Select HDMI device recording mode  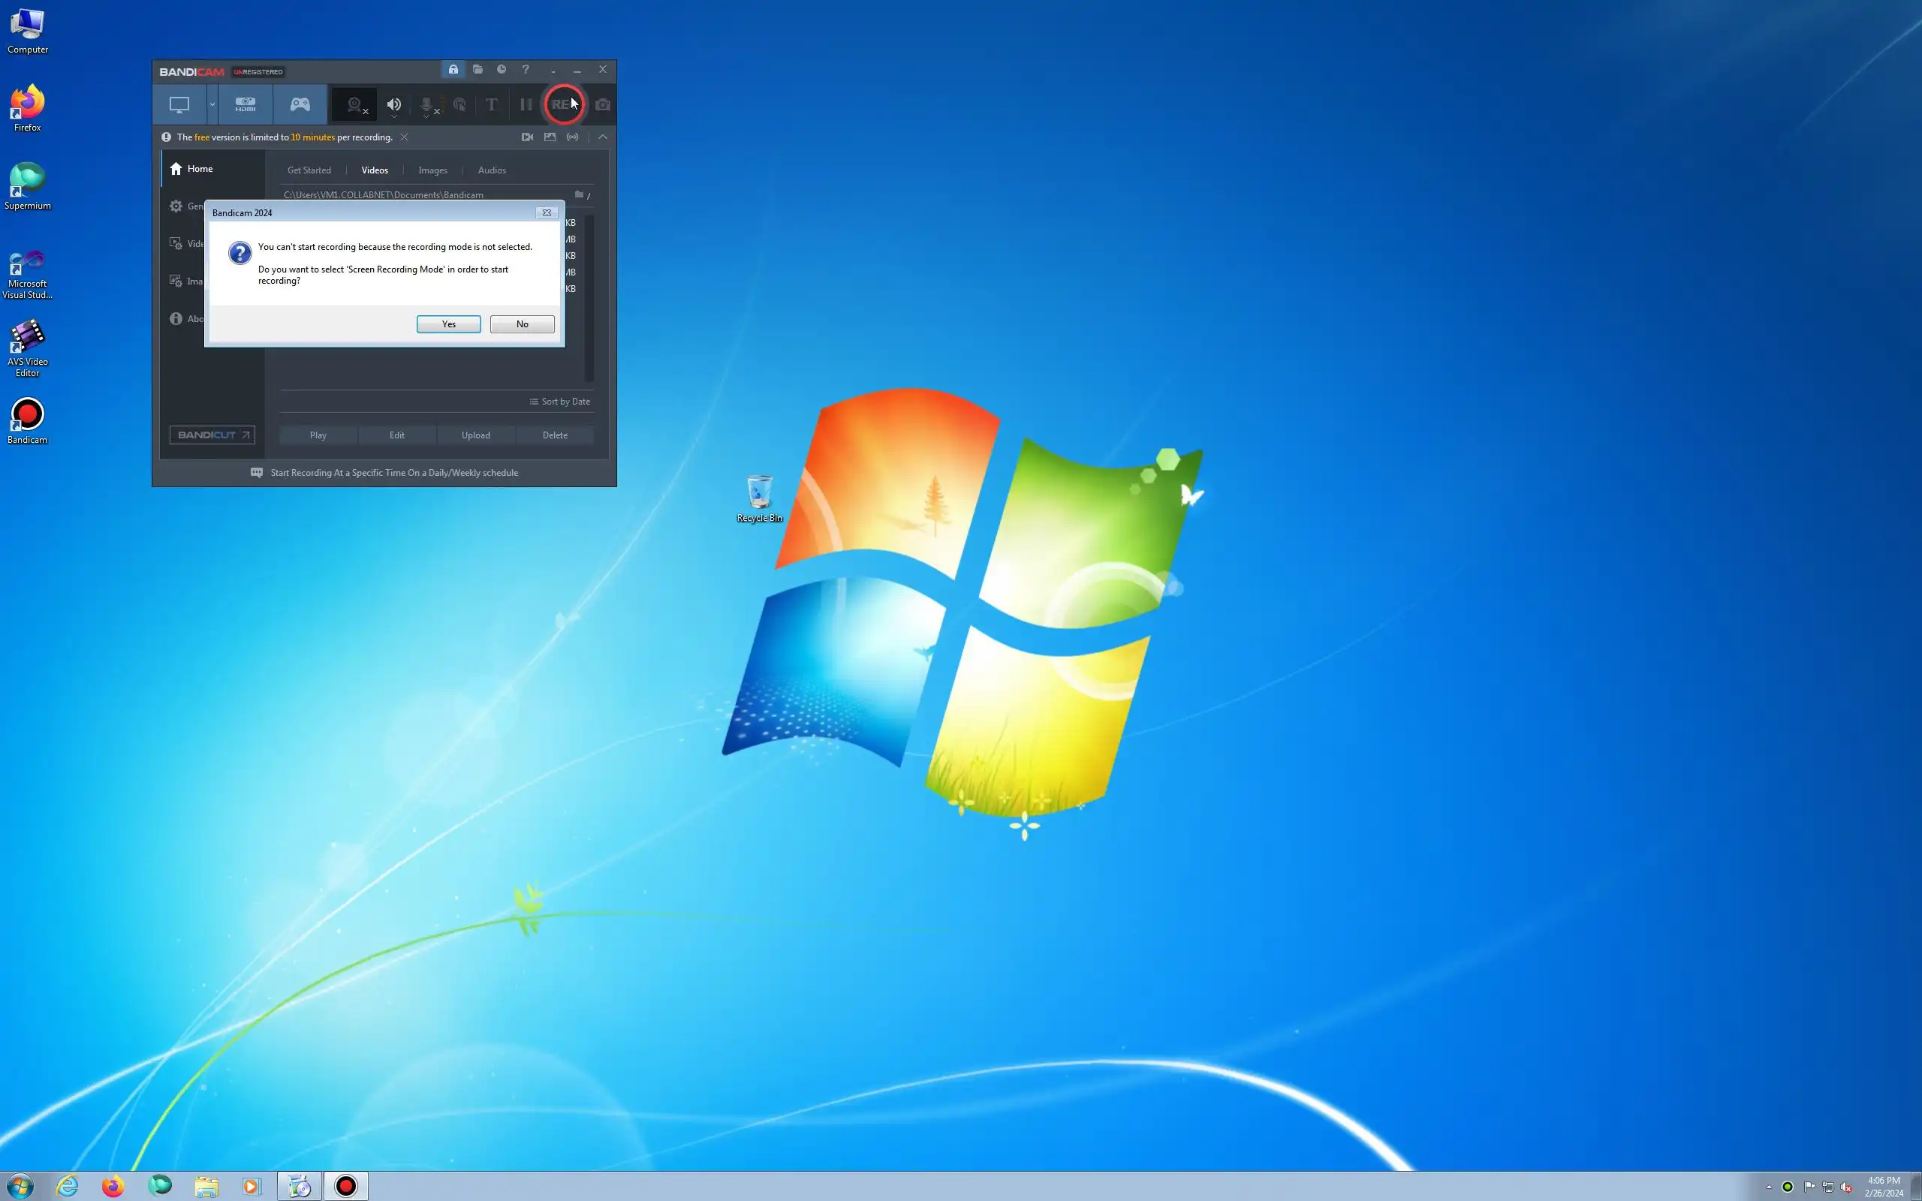245,104
